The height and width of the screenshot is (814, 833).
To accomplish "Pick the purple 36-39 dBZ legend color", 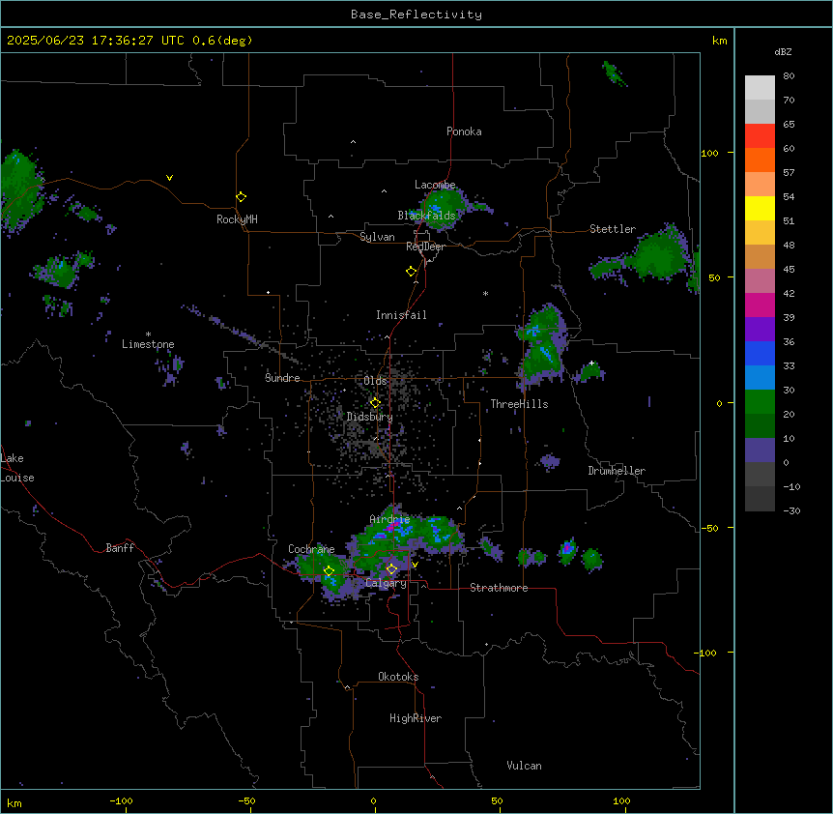I will pos(760,330).
